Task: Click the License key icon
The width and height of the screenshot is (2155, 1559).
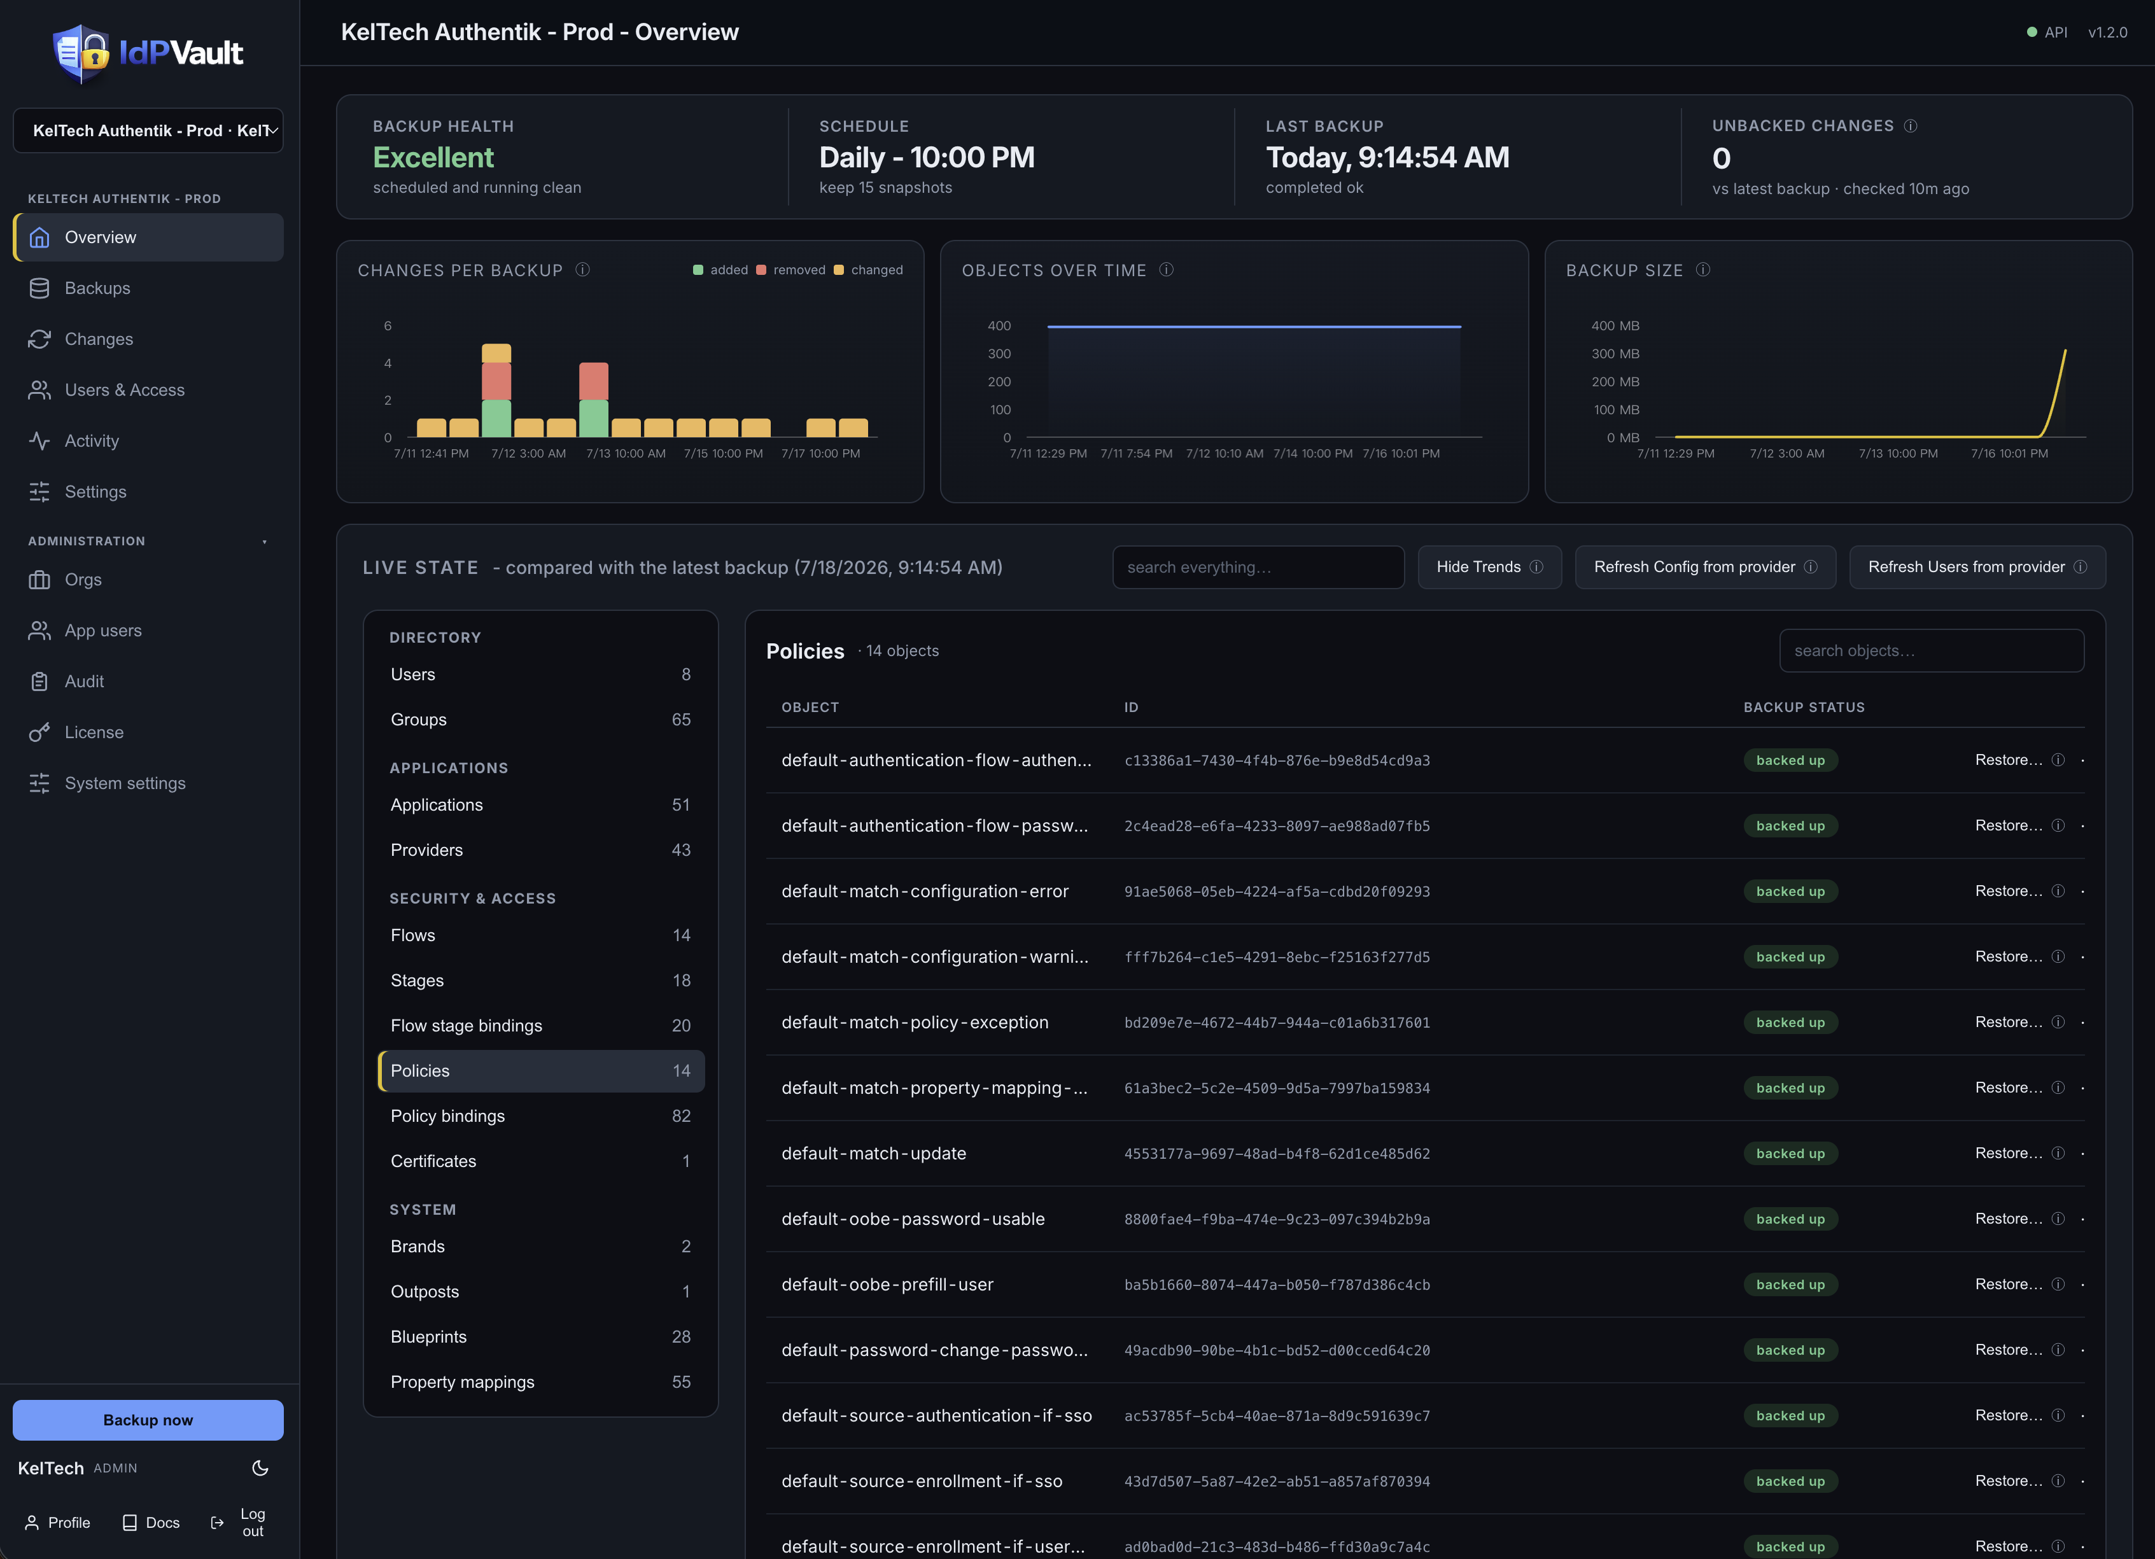Action: (x=39, y=732)
